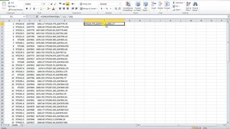The image size is (230, 129).
Task: Click the Select All corner button
Action: click(2, 21)
